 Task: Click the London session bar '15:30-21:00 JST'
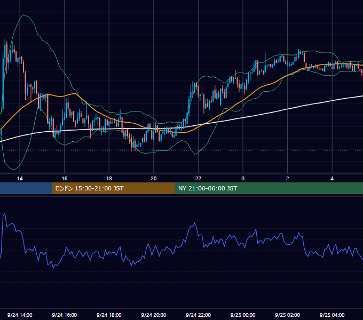click(113, 188)
